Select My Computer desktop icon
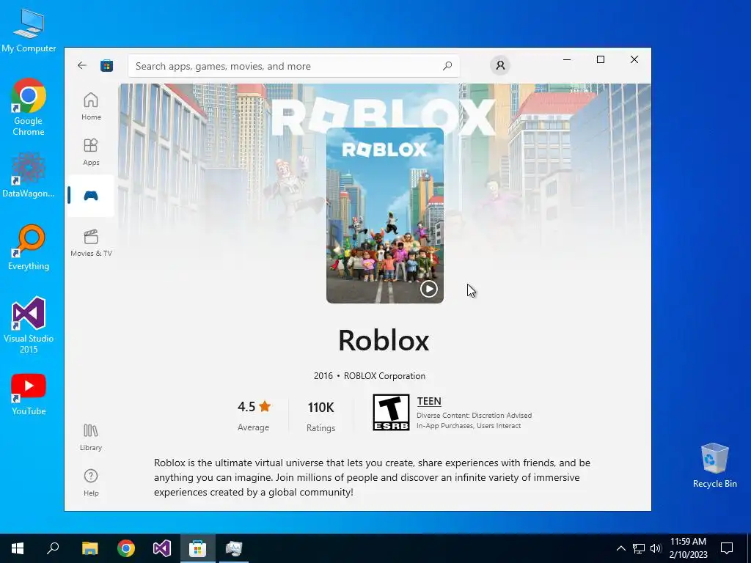 pyautogui.click(x=29, y=31)
